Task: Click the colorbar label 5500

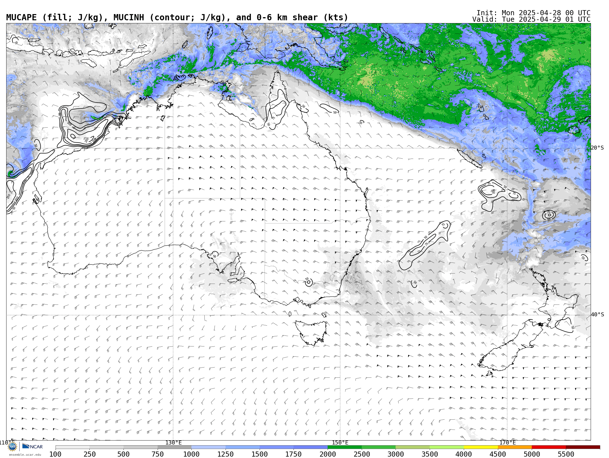Action: [x=566, y=454]
